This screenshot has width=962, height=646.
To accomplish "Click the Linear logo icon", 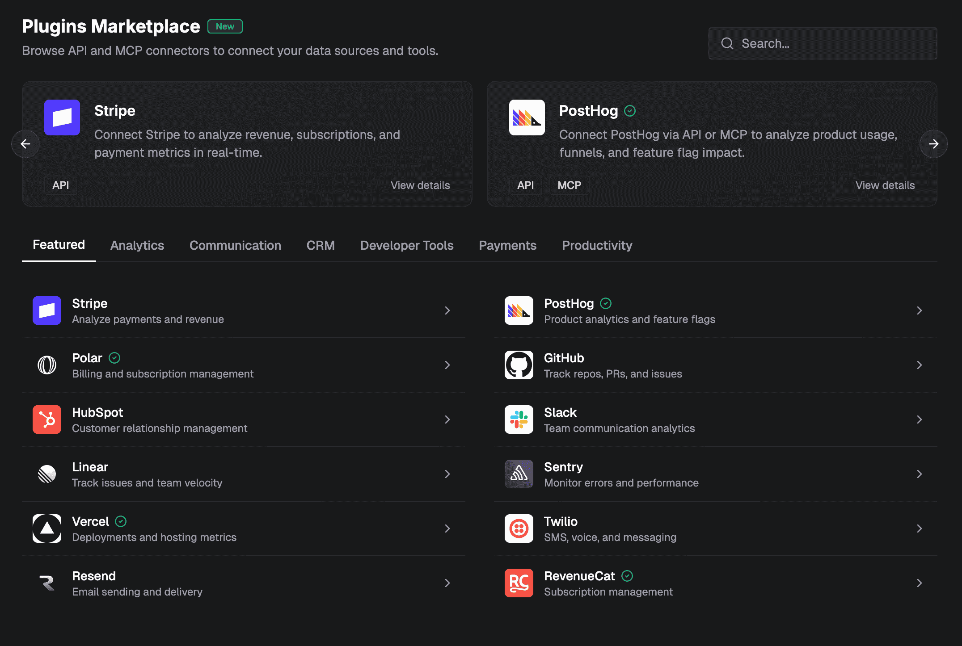I will coord(47,474).
